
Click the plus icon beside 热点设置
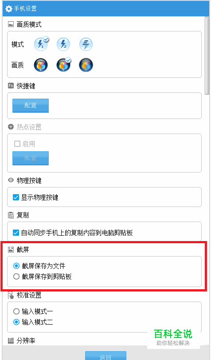tap(11, 127)
